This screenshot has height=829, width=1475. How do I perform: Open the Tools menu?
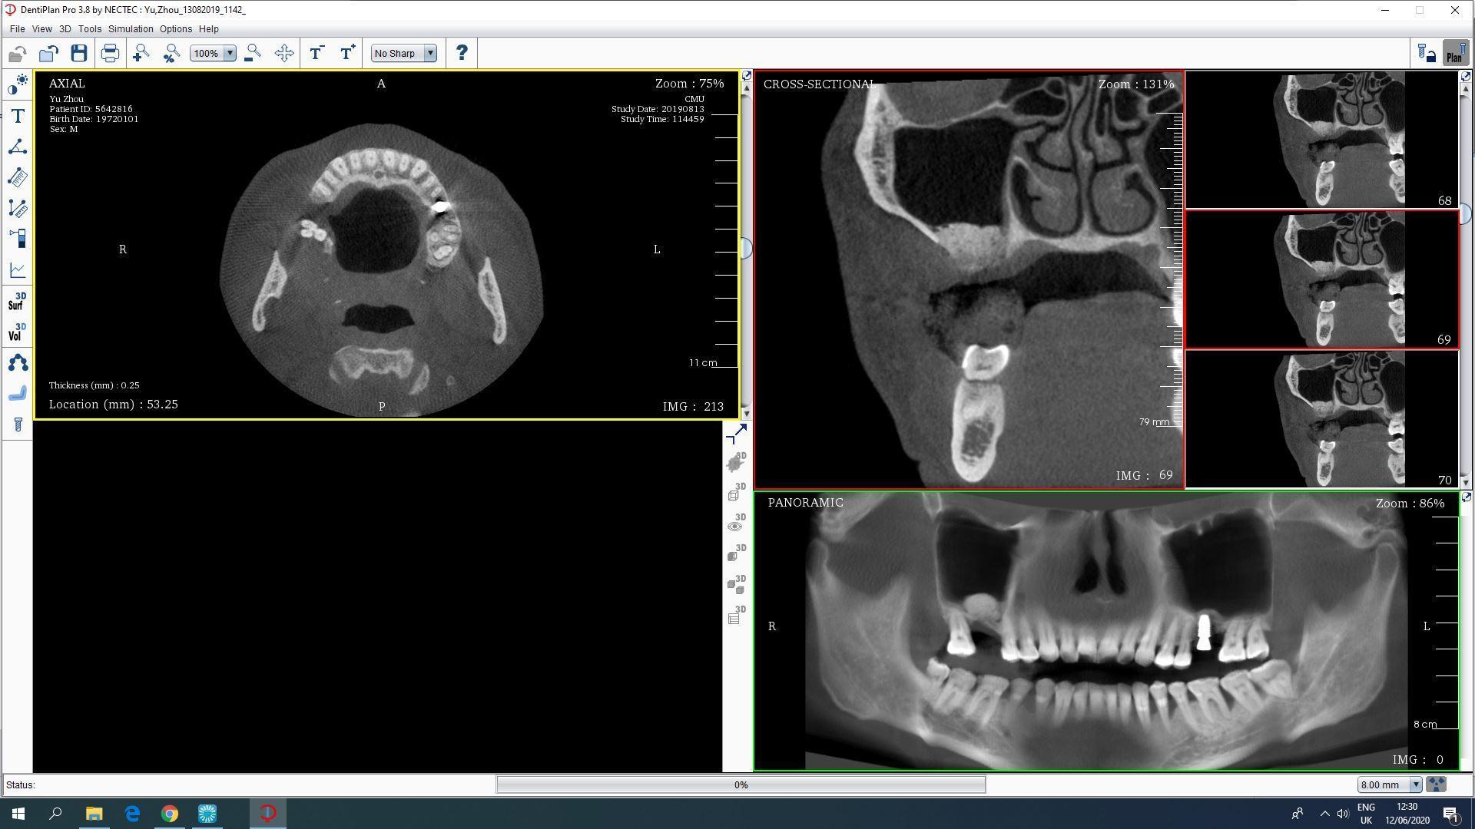(89, 28)
